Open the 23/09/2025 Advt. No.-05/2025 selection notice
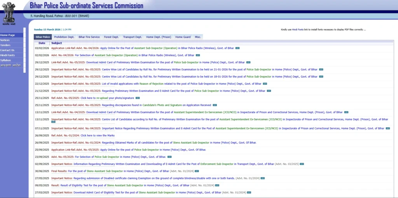The width and height of the screenshot is (398, 198). (x=108, y=157)
